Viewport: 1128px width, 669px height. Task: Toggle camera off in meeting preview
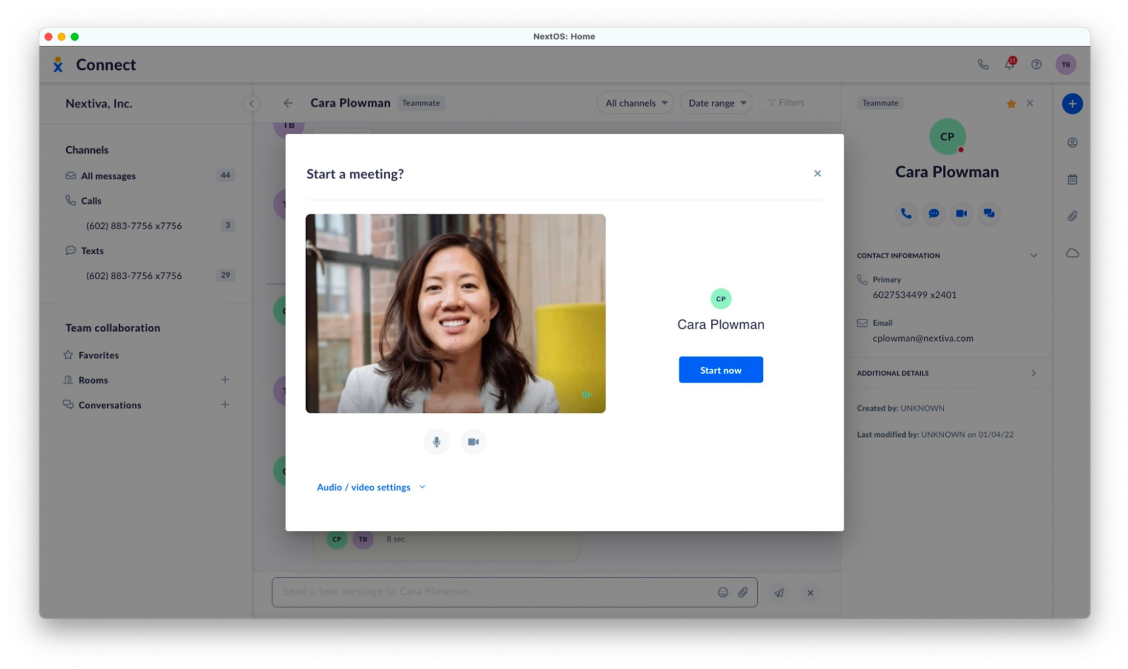(473, 441)
